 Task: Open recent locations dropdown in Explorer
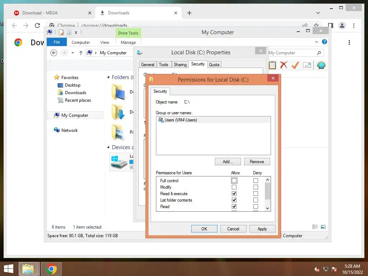[x=73, y=53]
